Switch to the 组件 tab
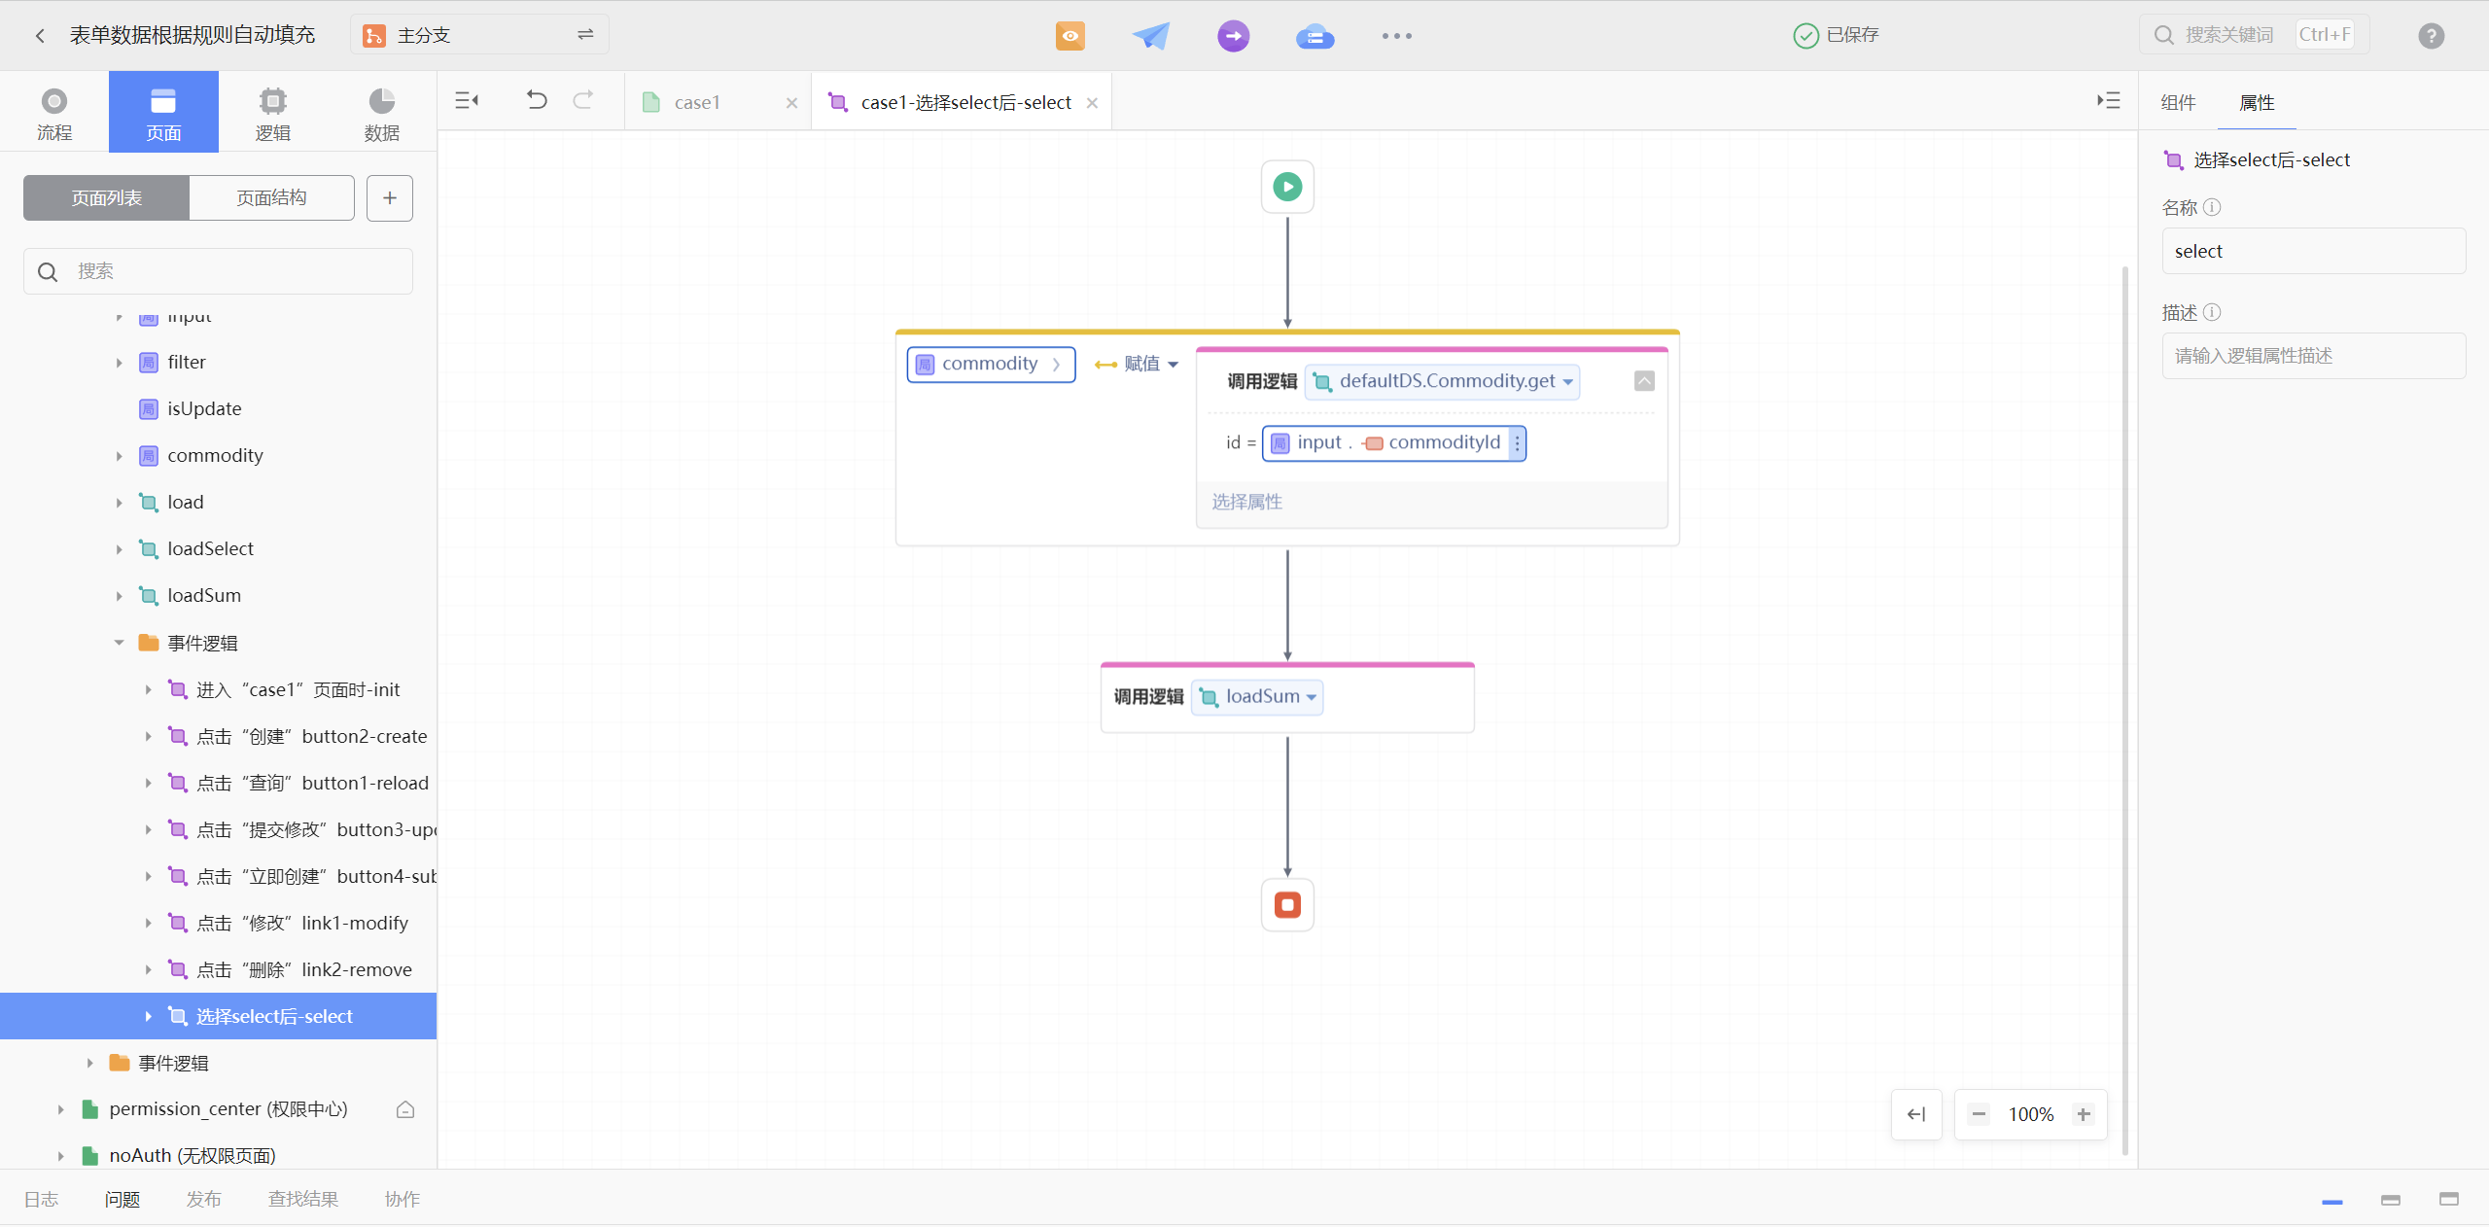The height and width of the screenshot is (1227, 2489). (x=2178, y=102)
